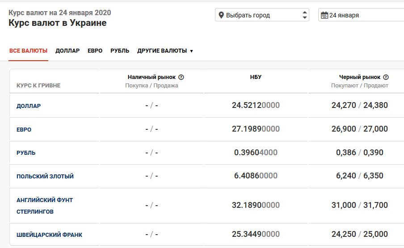Switch to the Доллар tab

[67, 51]
